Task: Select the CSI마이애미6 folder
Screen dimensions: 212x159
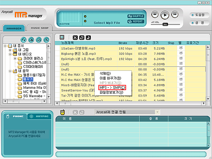Action: point(33,67)
